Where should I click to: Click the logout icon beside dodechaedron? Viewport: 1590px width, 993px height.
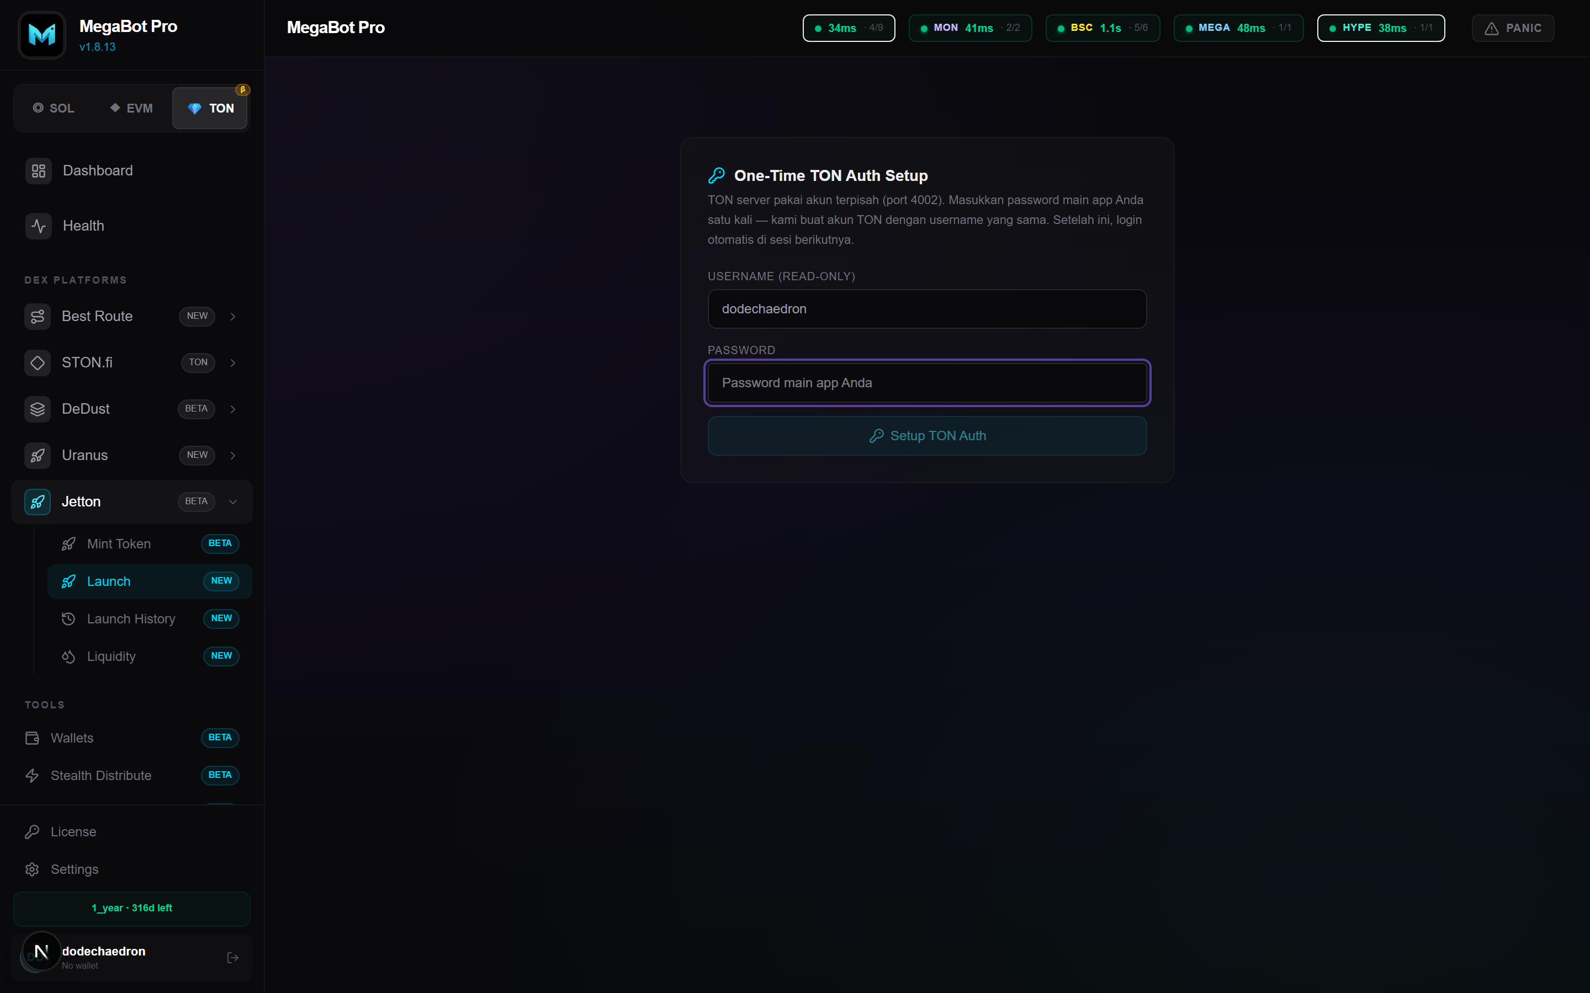232,958
